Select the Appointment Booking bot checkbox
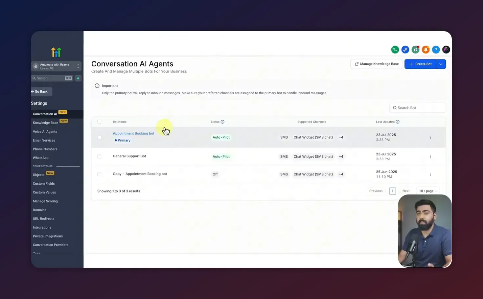Image resolution: width=483 pixels, height=299 pixels. coord(100,137)
